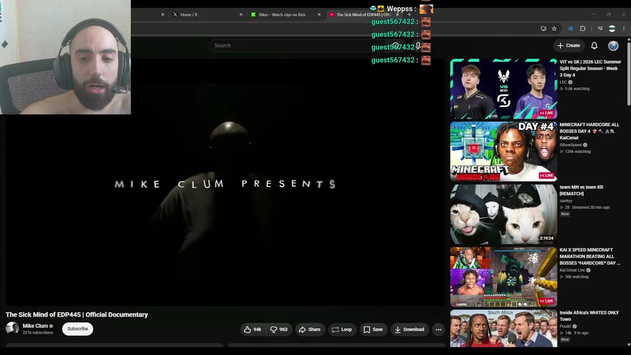Click the streamer webcam overlay
631x355 pixels.
65,57
